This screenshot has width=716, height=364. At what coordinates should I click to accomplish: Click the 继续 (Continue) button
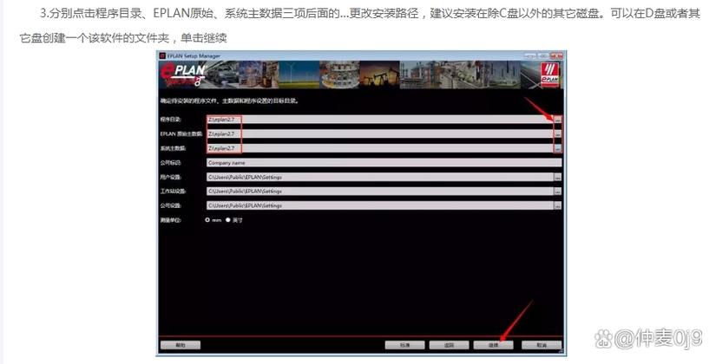[x=494, y=345]
